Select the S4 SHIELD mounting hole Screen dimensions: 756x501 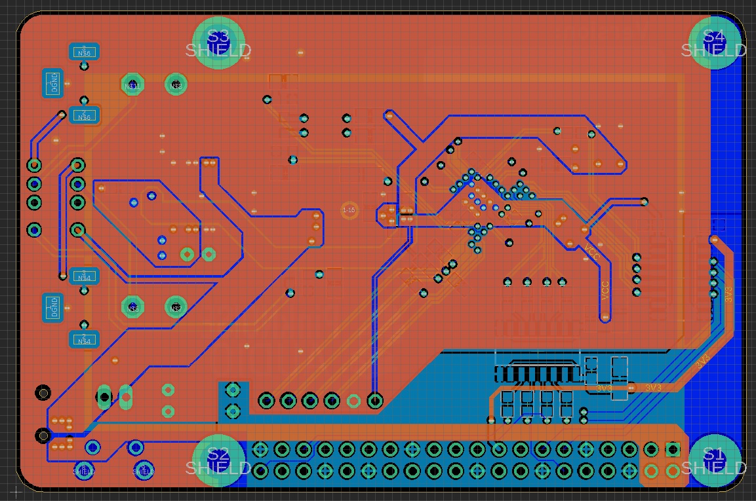pos(714,43)
